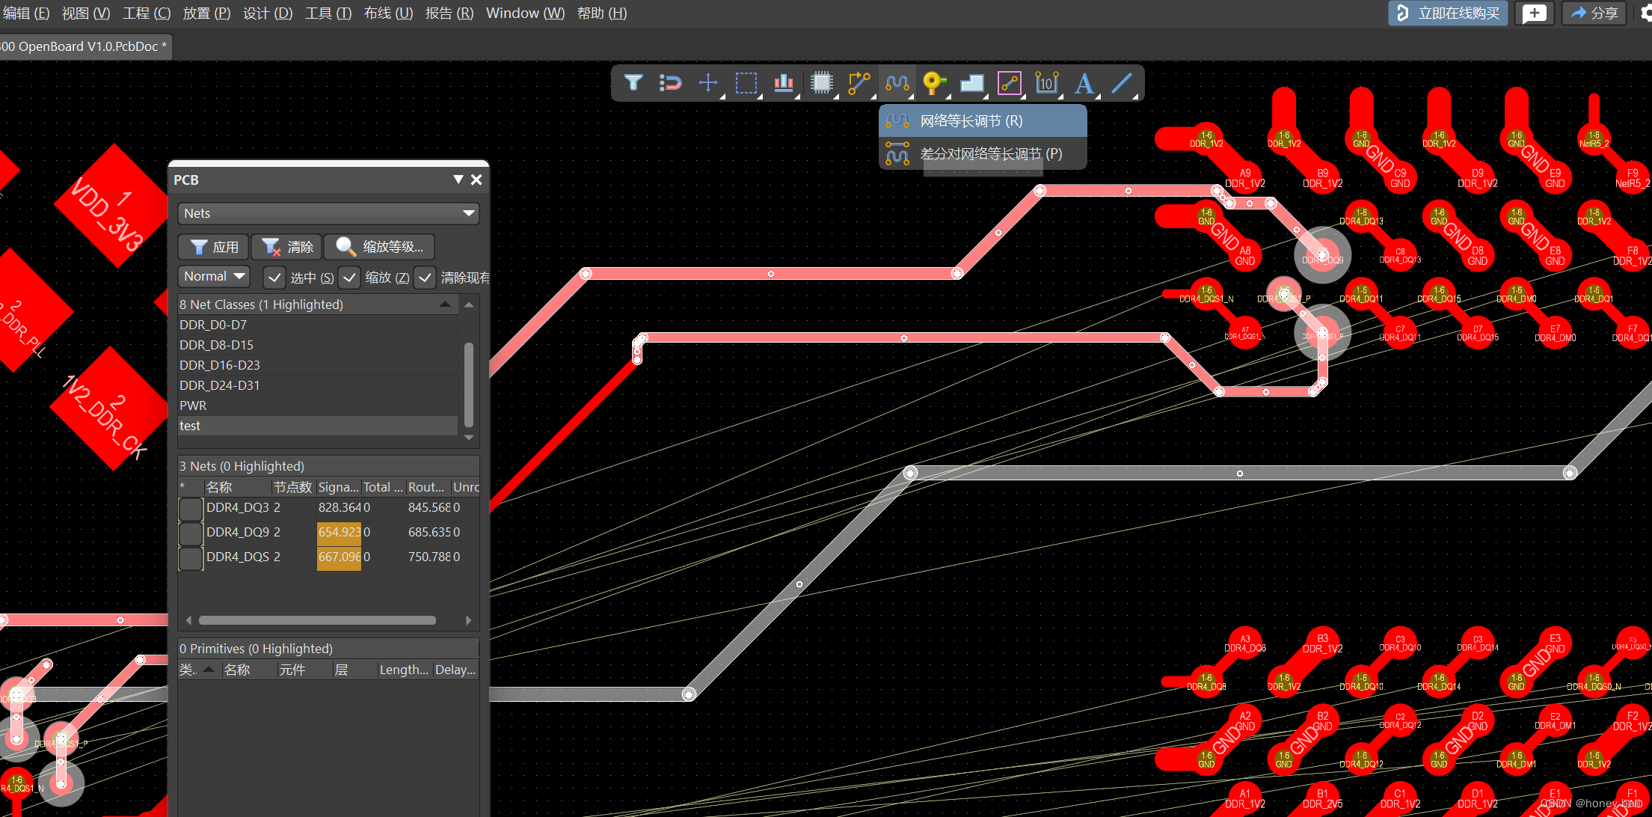
Task: Select the interactive routing tool icon
Action: [859, 83]
